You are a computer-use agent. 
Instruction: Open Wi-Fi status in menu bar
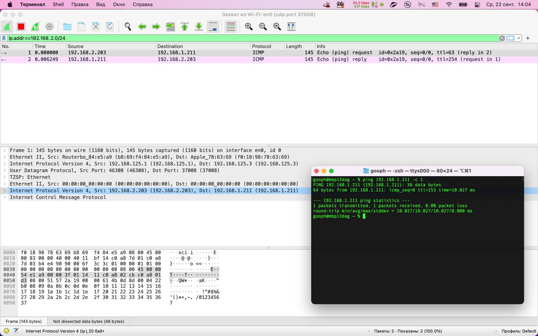449,5
